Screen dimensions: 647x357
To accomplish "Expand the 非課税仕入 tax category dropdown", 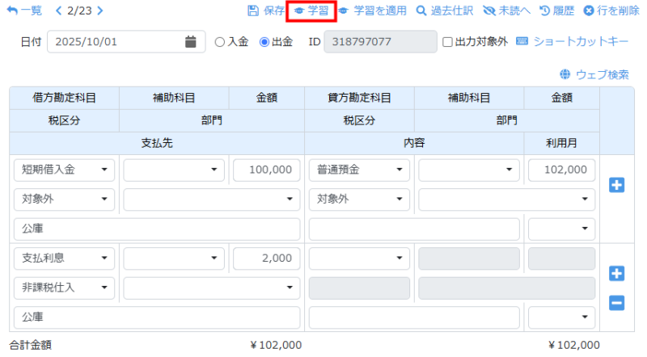I will click(65, 287).
